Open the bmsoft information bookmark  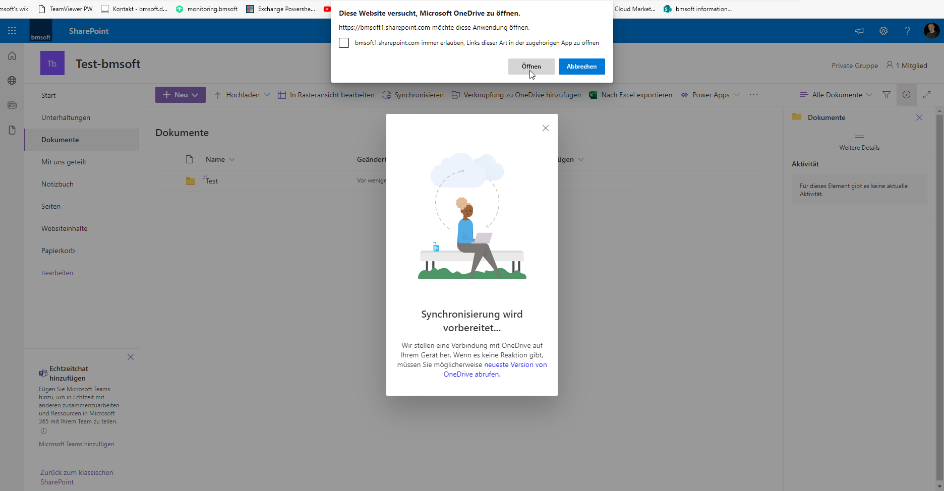pyautogui.click(x=698, y=9)
